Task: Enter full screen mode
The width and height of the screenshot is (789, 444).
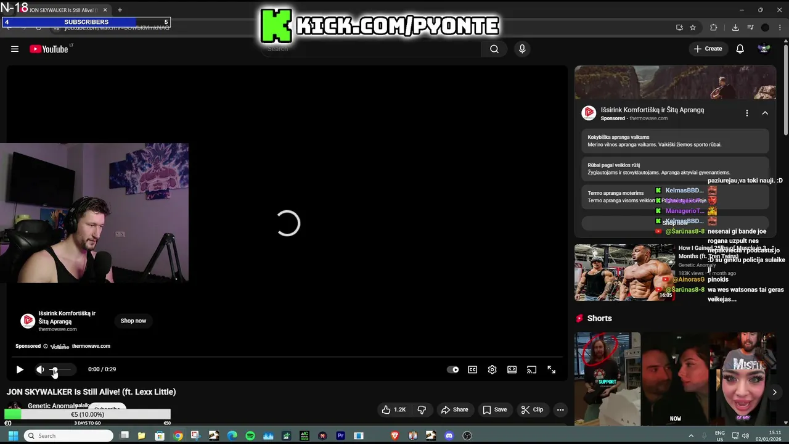Action: (x=552, y=369)
